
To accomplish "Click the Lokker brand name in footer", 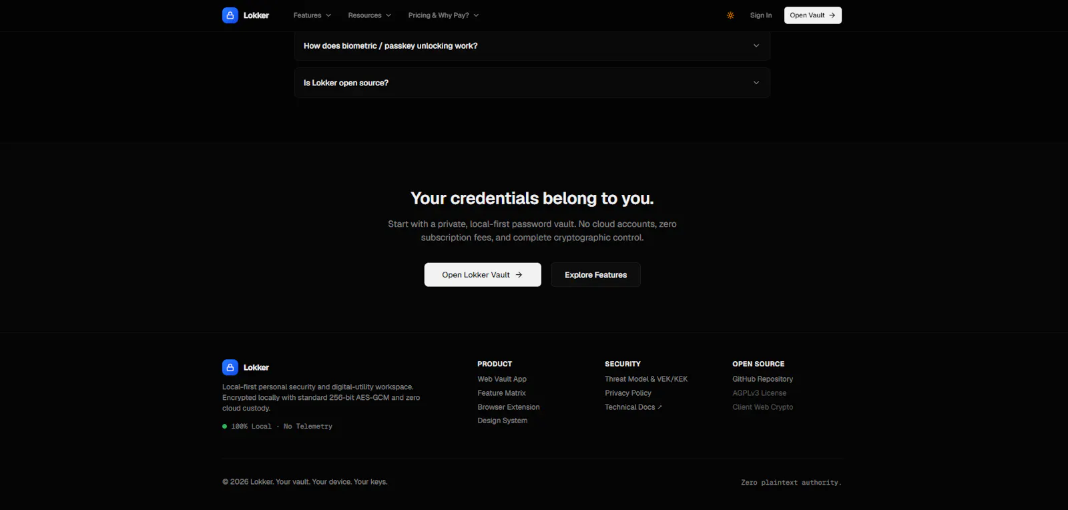I will 256,368.
